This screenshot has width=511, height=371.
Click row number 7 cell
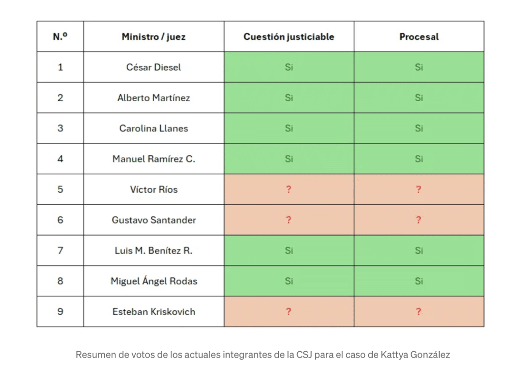click(x=60, y=250)
